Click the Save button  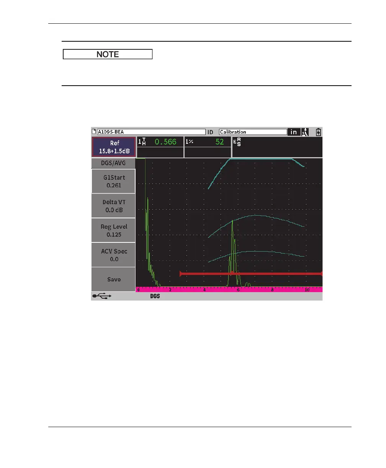point(113,279)
